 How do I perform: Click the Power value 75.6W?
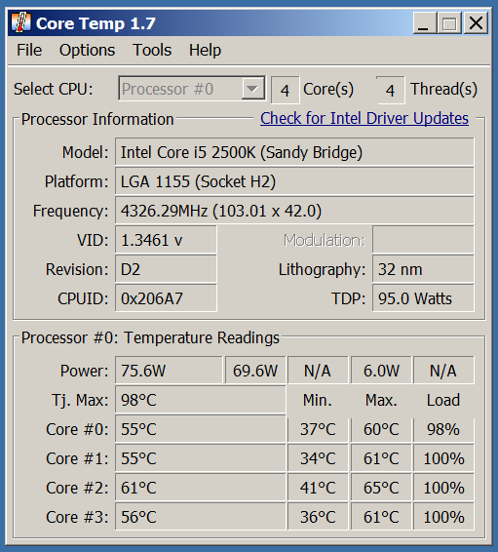pyautogui.click(x=169, y=371)
